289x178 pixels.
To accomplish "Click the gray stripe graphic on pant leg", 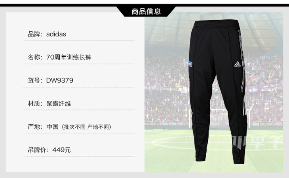I will point(239,142).
